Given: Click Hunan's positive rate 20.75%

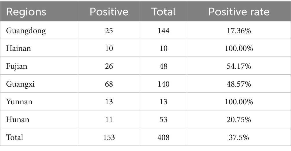Looking at the screenshot, I should pos(239,119).
